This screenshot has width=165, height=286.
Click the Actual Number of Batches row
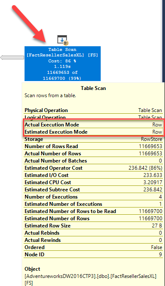click(x=93, y=161)
